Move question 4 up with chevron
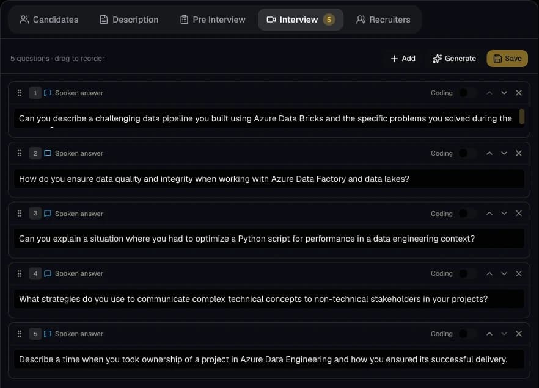Viewport: 539px width, 388px height. [x=490, y=273]
